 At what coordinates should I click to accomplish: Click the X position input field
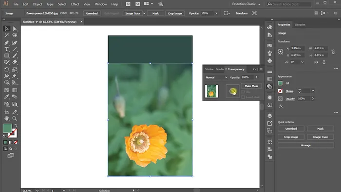(x=298, y=48)
